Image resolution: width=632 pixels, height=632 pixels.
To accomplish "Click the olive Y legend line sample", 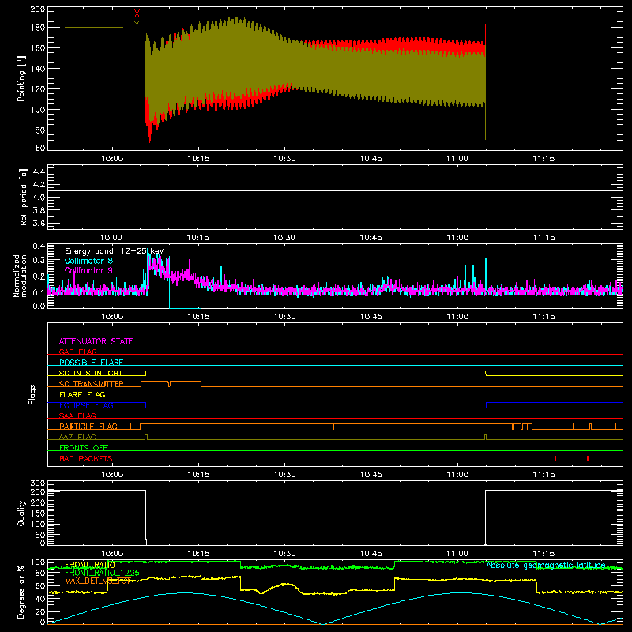I will [x=94, y=28].
